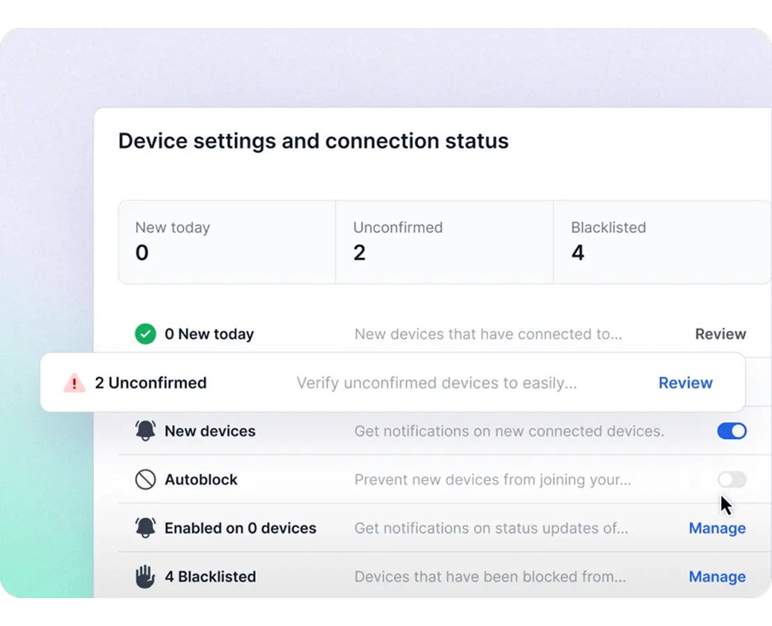Click the red warning triangle icon for Unconfirmed
The image size is (772, 626).
[x=74, y=383]
